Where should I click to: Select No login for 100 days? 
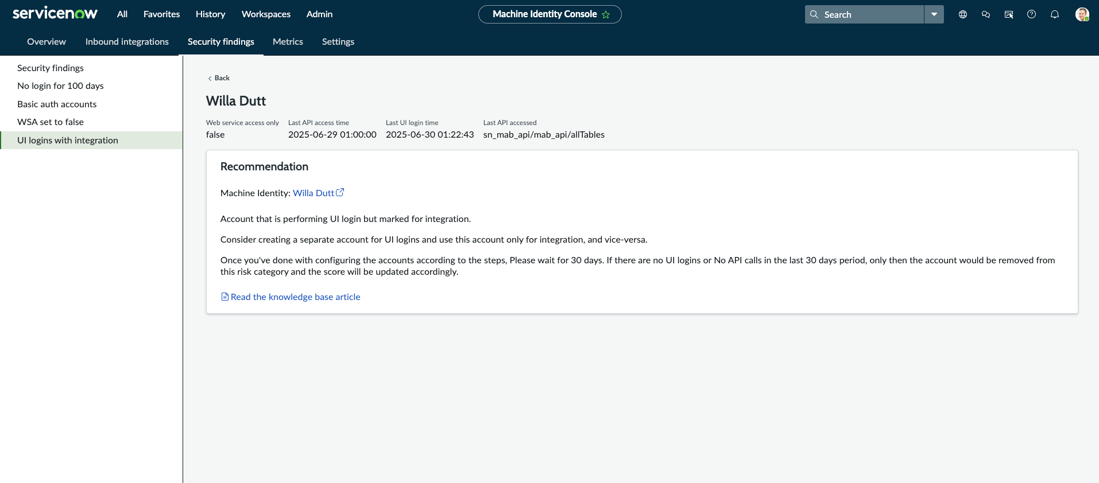91,86
